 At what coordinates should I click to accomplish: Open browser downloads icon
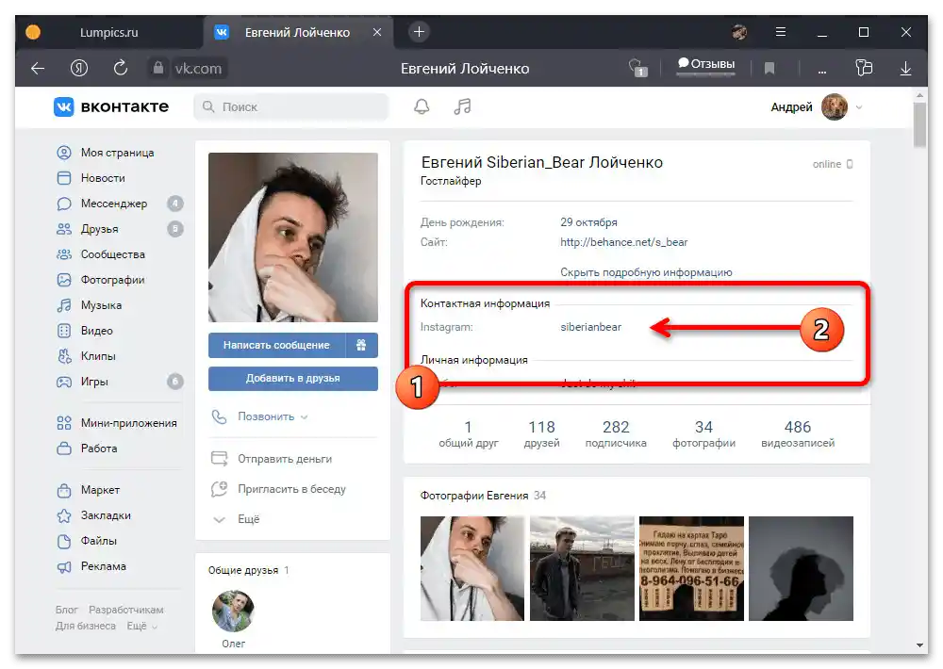[x=905, y=68]
